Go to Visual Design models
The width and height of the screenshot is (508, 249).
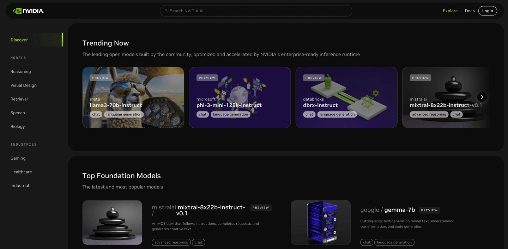click(x=23, y=85)
